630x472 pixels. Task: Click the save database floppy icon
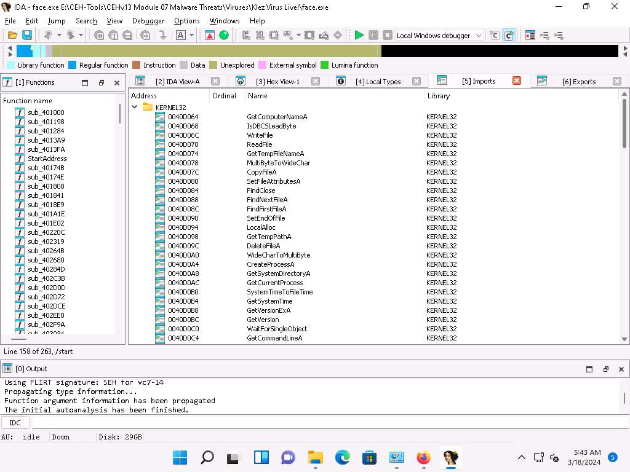click(x=26, y=36)
